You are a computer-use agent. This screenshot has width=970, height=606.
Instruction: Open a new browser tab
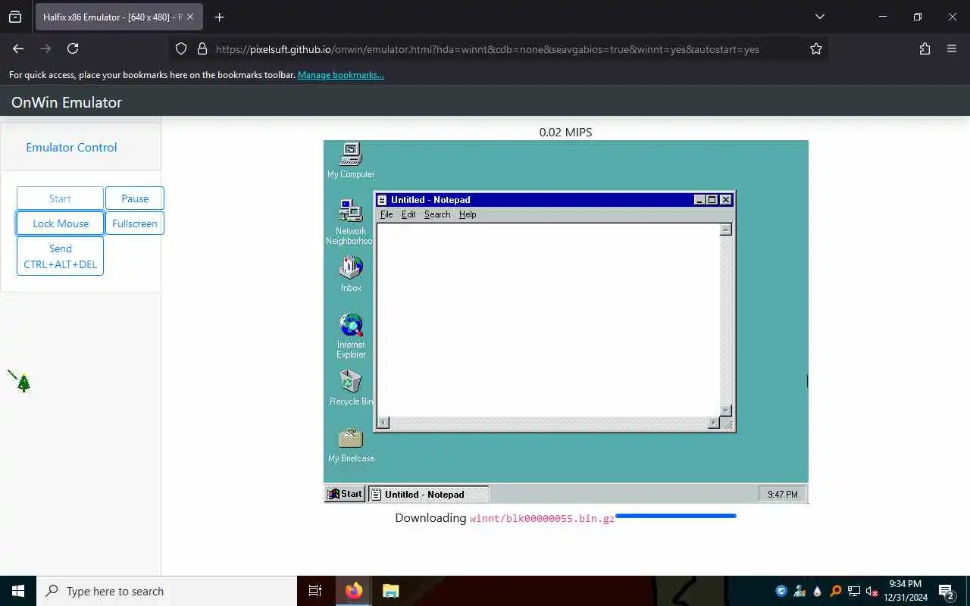pyautogui.click(x=219, y=17)
